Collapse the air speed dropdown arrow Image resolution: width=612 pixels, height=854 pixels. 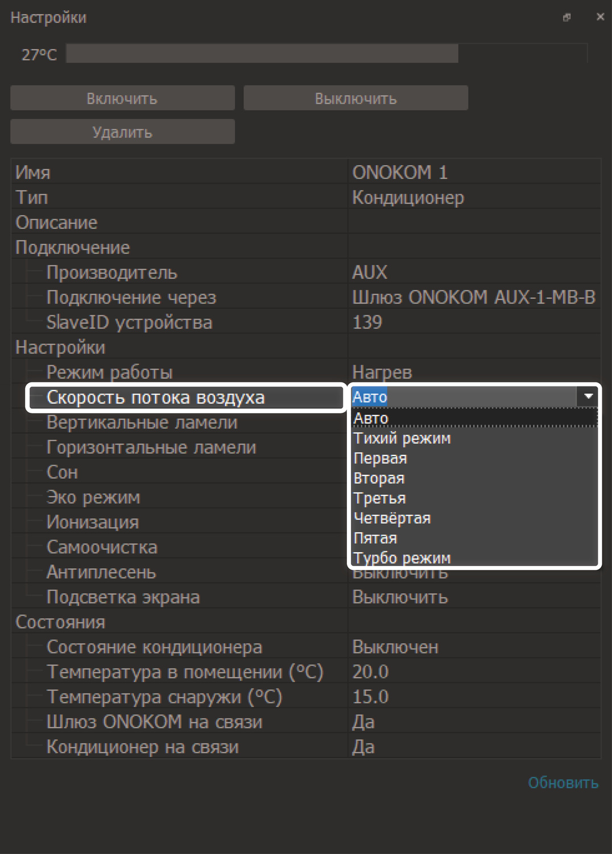(588, 396)
